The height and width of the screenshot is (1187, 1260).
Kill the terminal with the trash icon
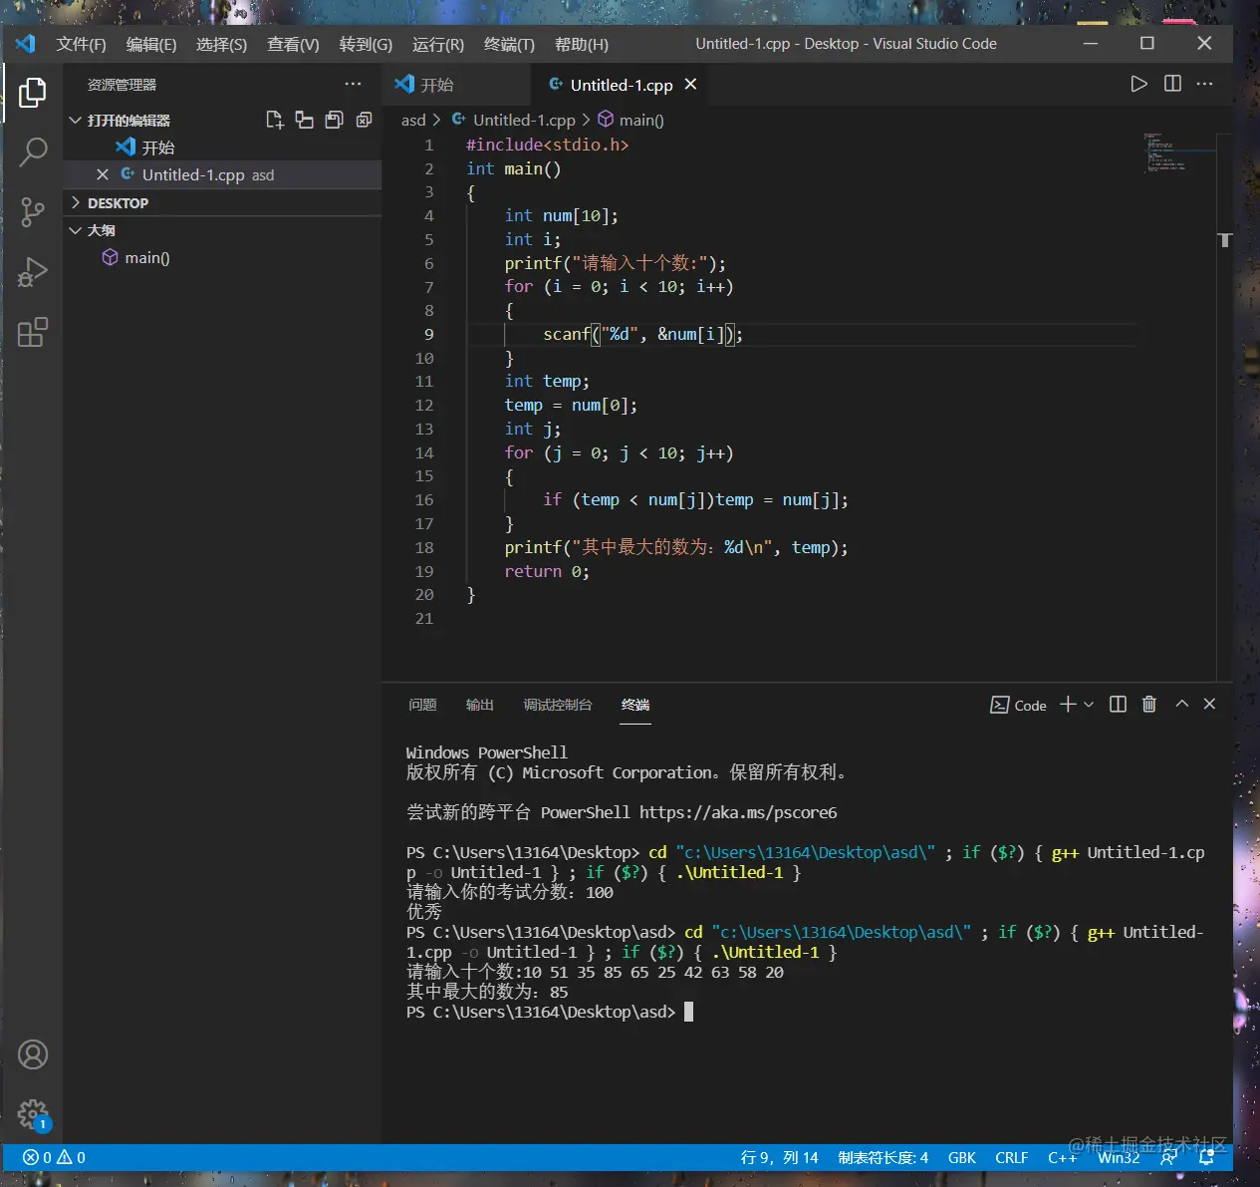[1148, 704]
